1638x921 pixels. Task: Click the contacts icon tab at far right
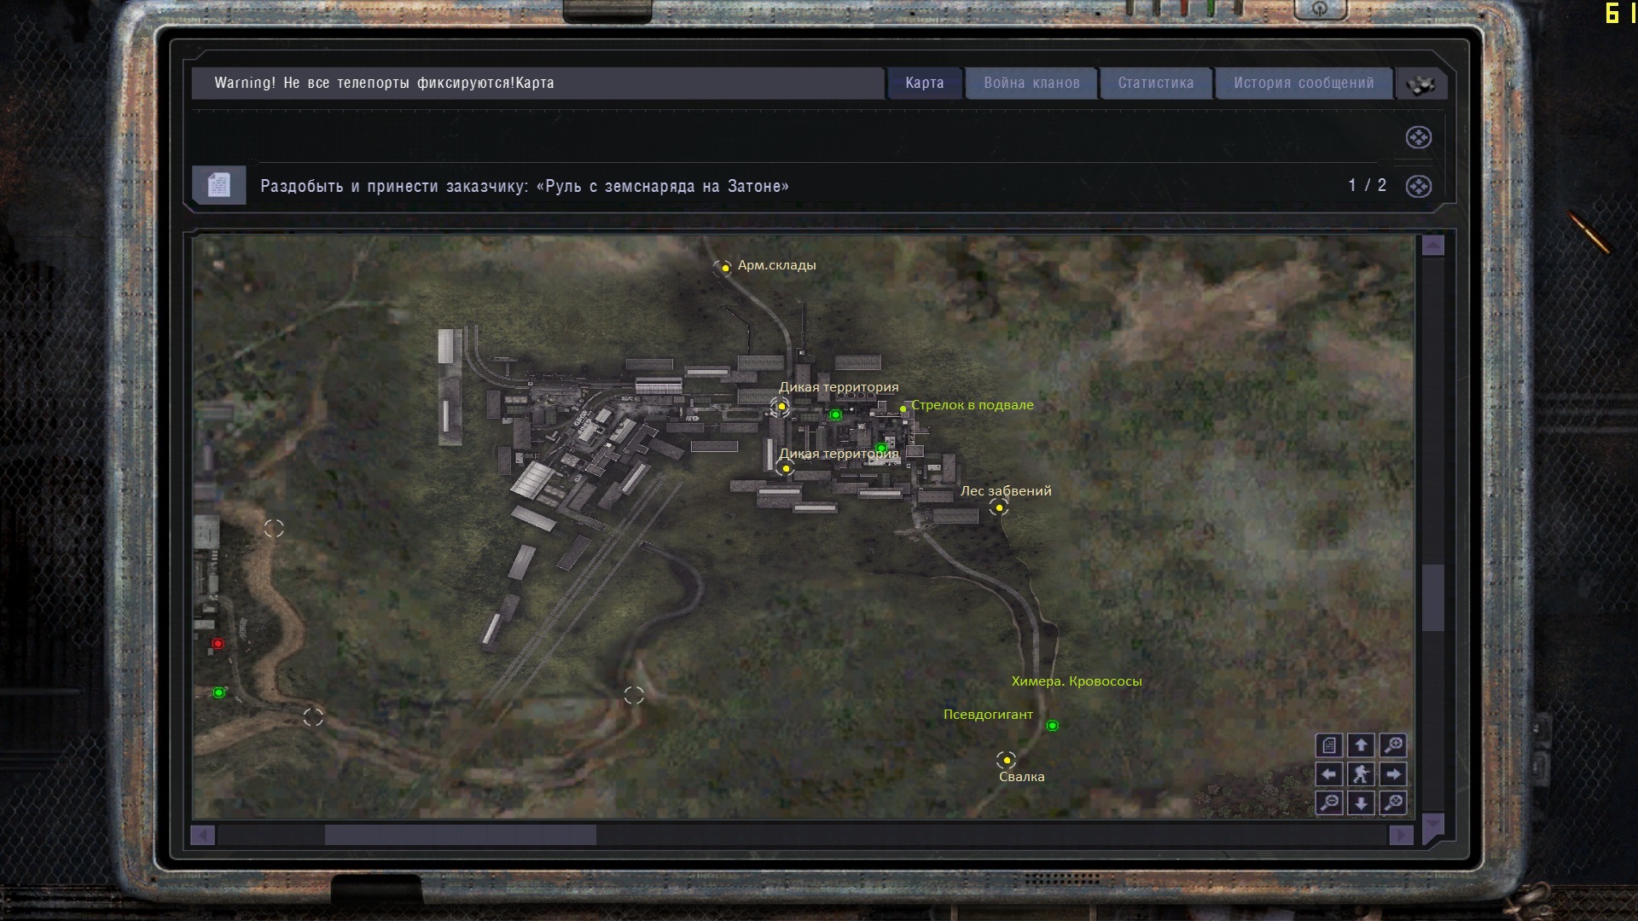coord(1420,84)
